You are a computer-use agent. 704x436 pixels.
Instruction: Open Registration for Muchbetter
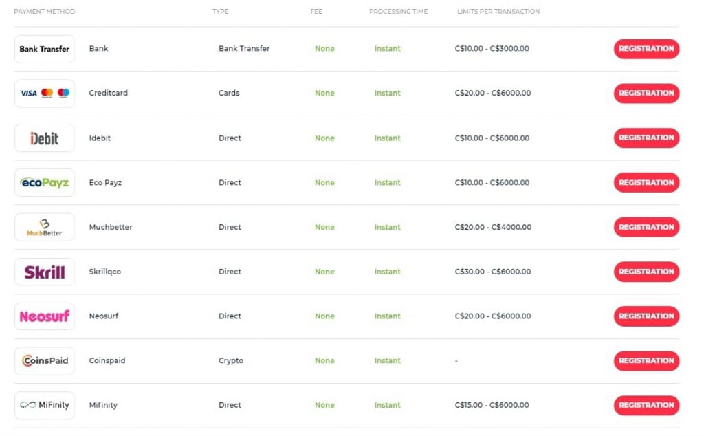click(646, 227)
